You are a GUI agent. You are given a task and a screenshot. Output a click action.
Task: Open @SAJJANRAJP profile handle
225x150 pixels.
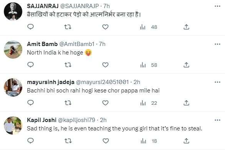pyautogui.click(x=79, y=6)
